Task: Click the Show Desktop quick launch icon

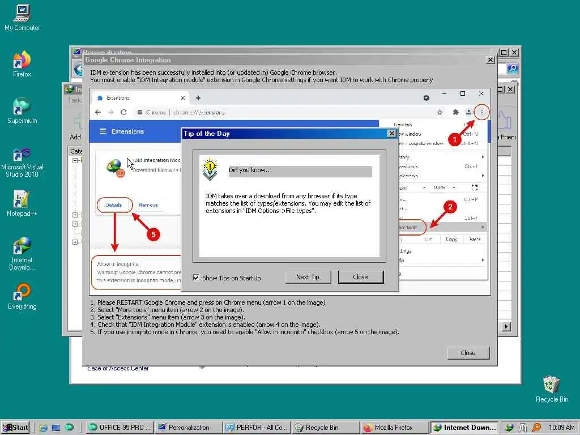Action: [56, 428]
